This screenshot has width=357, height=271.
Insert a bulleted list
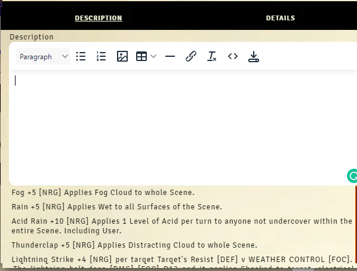[81, 56]
